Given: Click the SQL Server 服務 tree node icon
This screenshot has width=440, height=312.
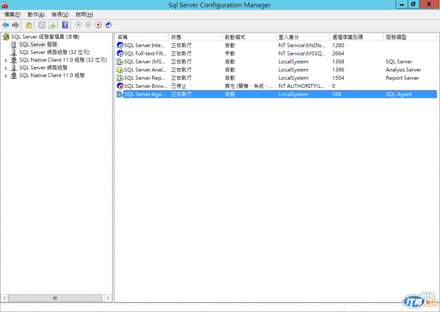Looking at the screenshot, I should click(x=13, y=44).
